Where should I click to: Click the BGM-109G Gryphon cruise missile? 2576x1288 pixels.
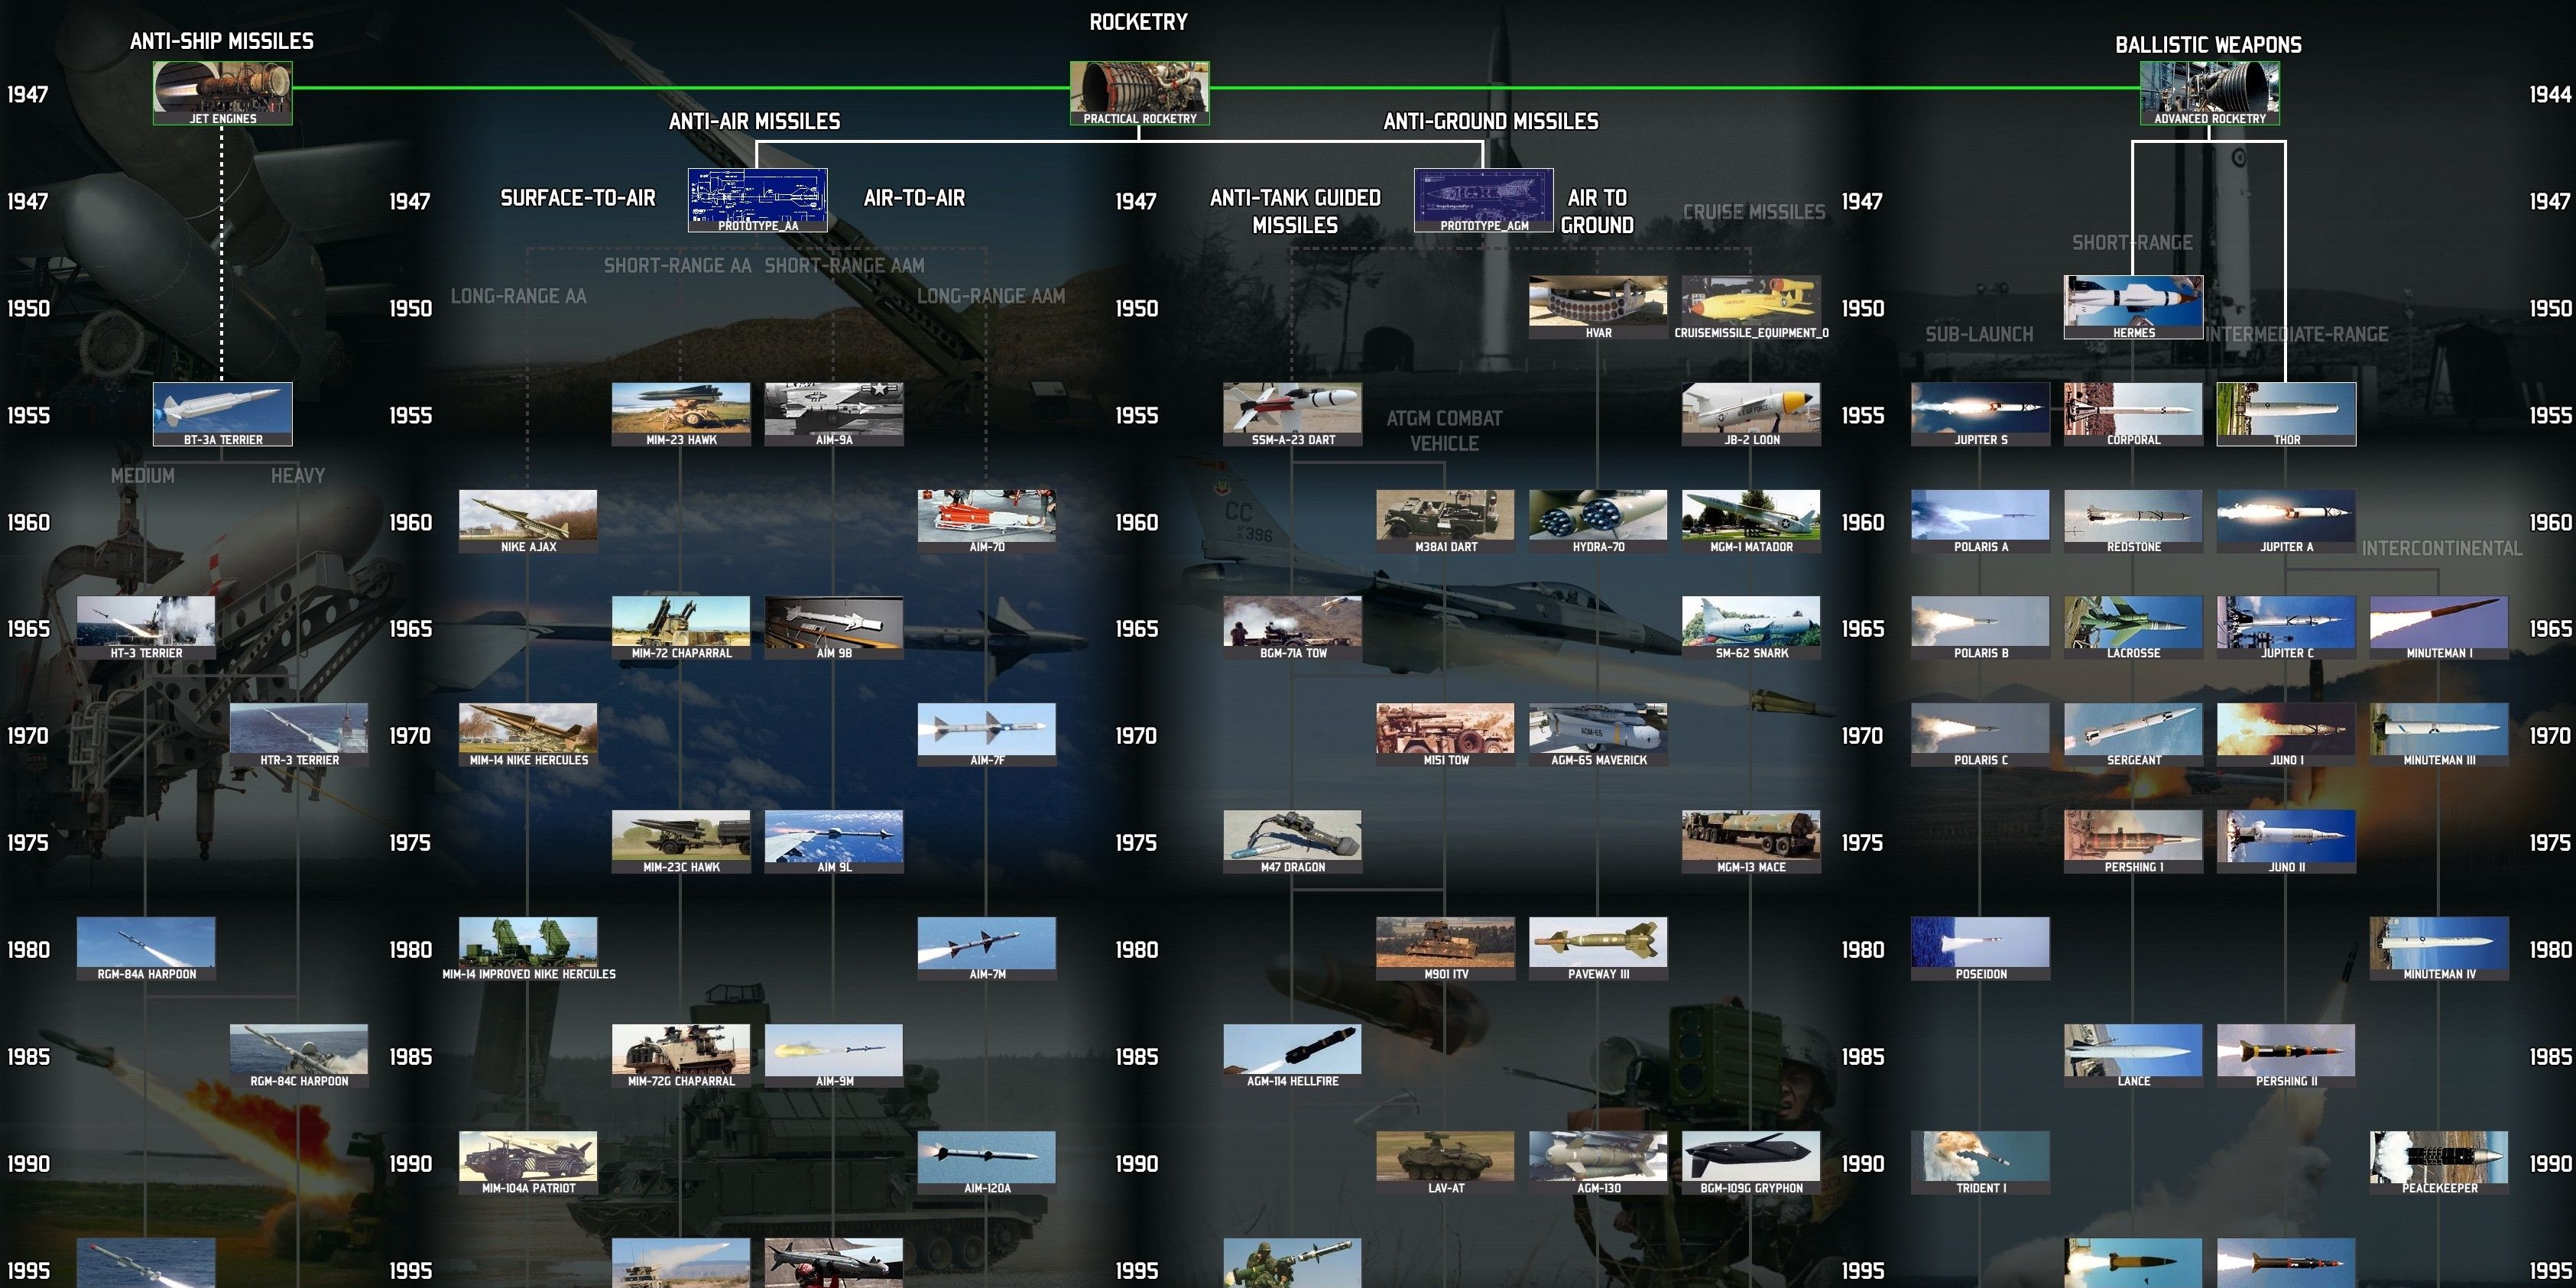[x=1751, y=1162]
